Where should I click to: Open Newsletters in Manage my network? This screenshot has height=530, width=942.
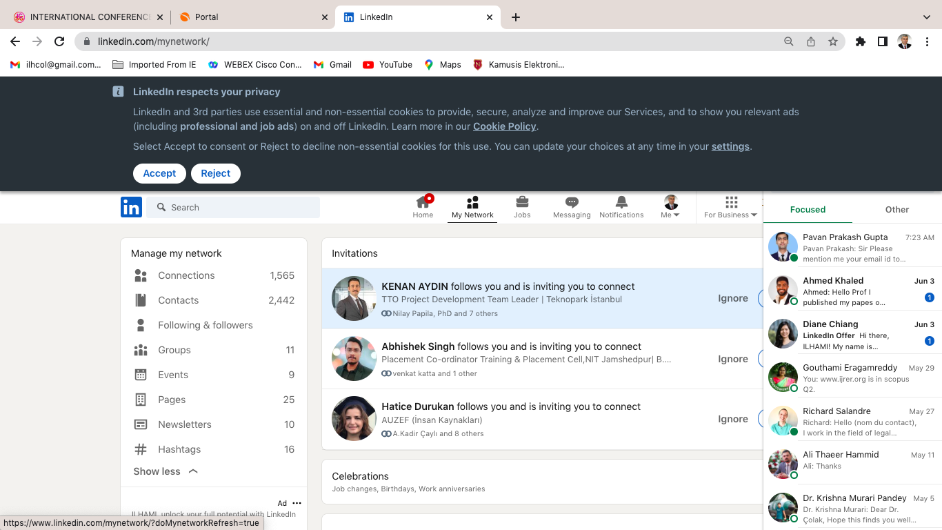click(214, 424)
